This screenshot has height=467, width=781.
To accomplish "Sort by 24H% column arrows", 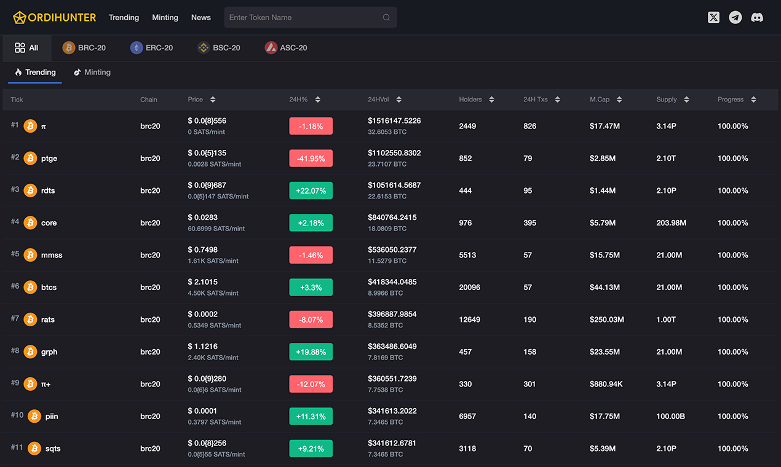I will (317, 100).
